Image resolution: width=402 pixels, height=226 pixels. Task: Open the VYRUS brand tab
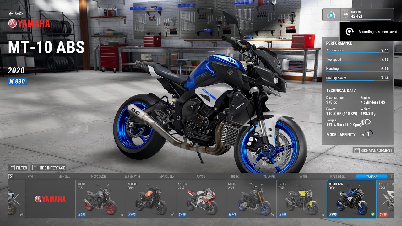pyautogui.click(x=303, y=177)
